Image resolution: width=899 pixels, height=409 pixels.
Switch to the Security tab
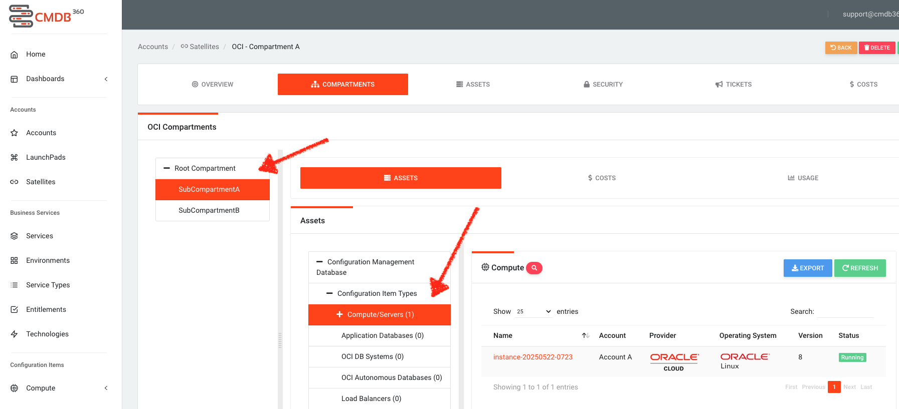point(603,85)
